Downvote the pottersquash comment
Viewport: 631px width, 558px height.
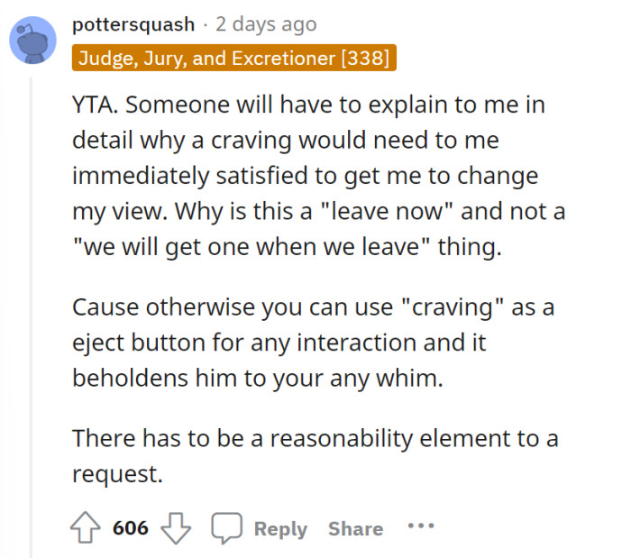click(176, 528)
